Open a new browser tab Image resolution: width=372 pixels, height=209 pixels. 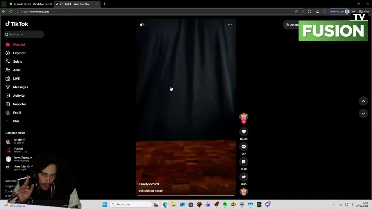104,4
